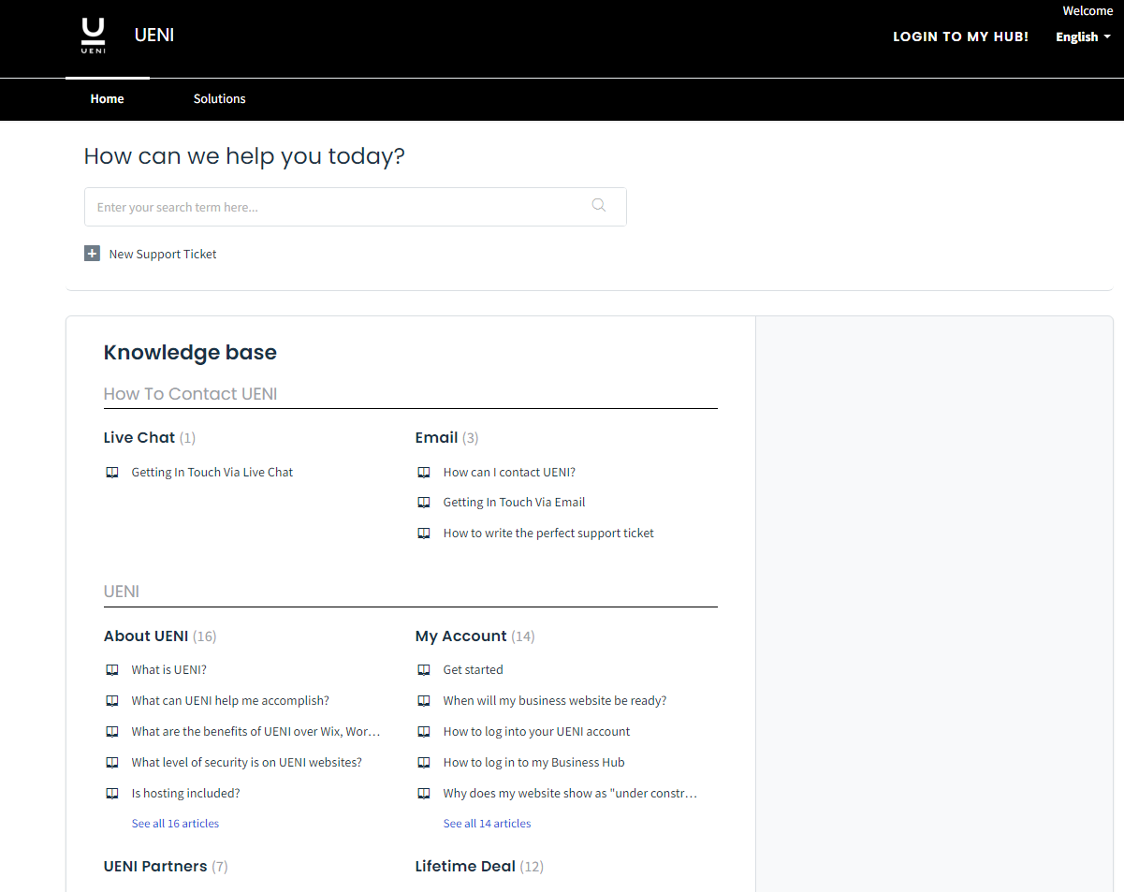Screen dimensions: 1124x892
Task: Click the book icon beside What can UENI help me accomplish?
Action: click(112, 701)
